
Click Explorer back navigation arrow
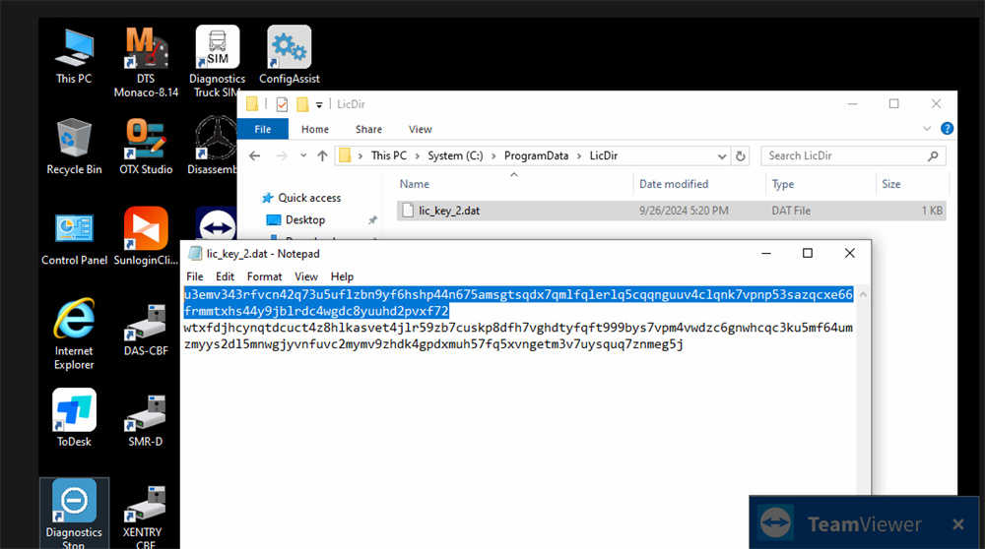pos(254,155)
